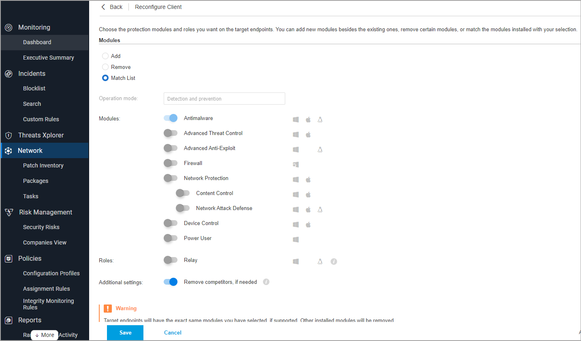Click the Reports icon in the sidebar
This screenshot has width=581, height=341.
pos(9,320)
